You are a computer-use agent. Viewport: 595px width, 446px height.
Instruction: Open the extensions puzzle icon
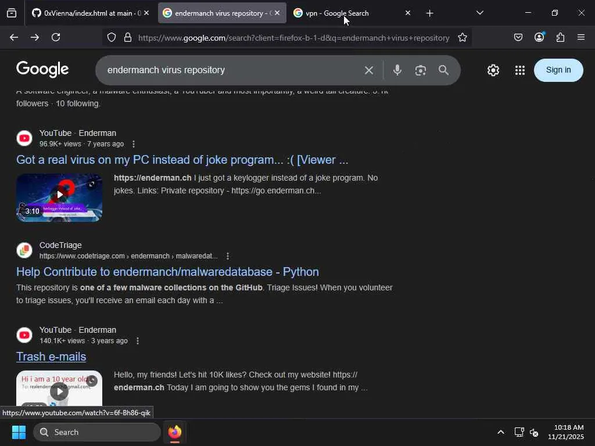560,37
